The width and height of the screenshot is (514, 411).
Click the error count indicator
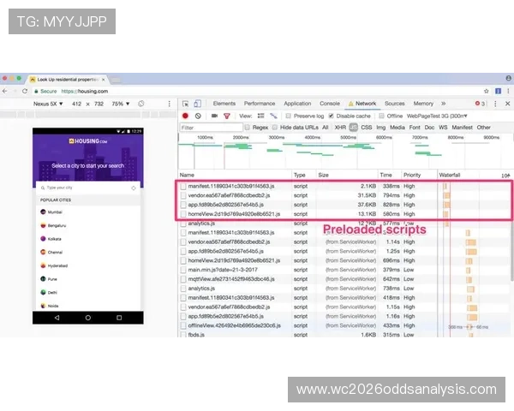(x=480, y=104)
